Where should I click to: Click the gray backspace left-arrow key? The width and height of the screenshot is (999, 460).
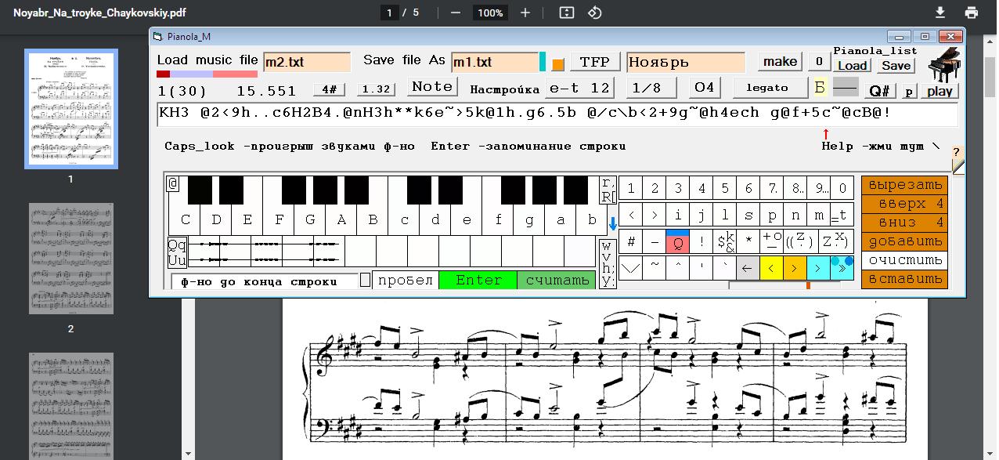point(748,268)
